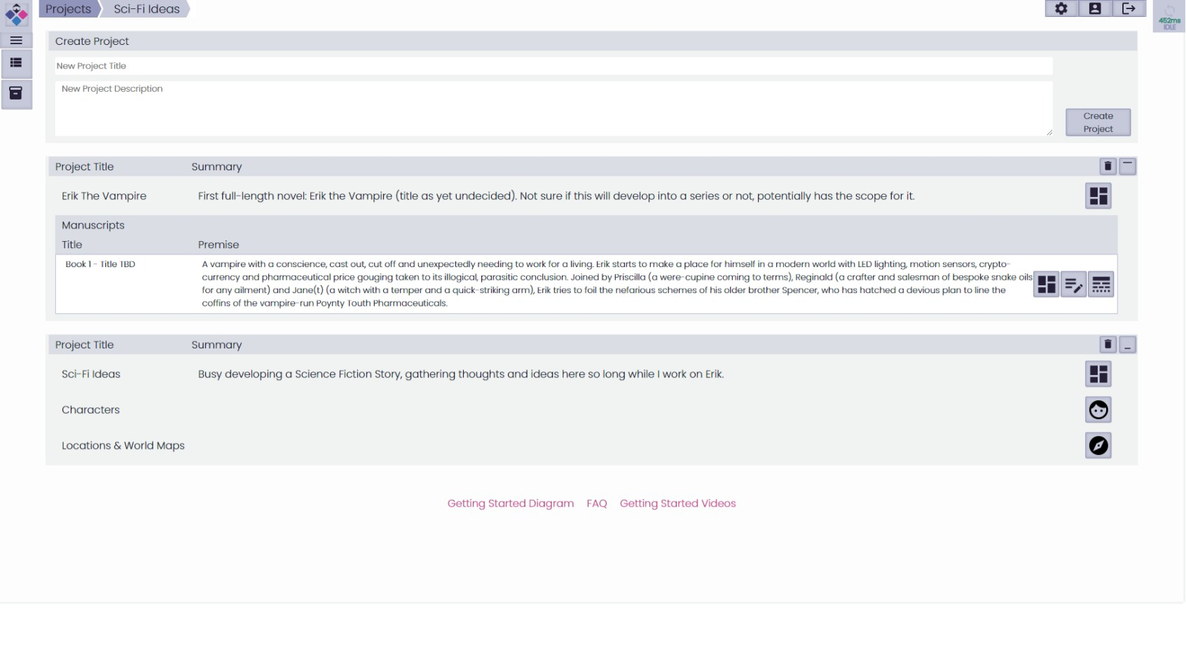Click the logout icon

click(x=1129, y=9)
